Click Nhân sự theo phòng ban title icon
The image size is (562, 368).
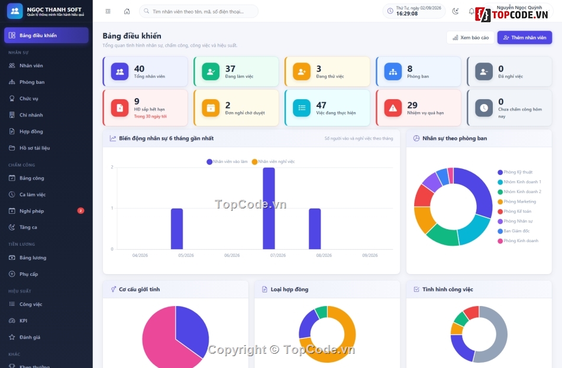416,138
